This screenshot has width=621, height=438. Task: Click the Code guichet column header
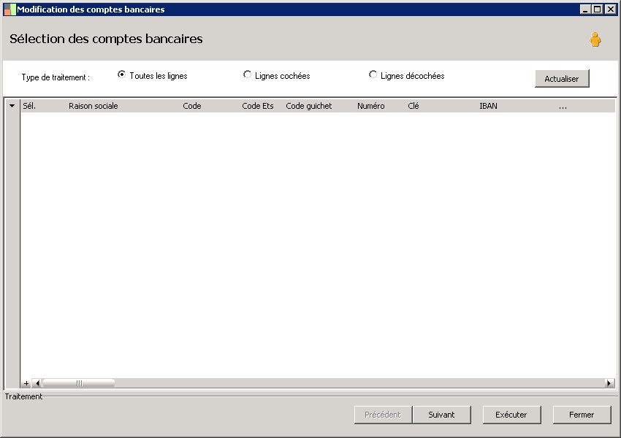[309, 106]
